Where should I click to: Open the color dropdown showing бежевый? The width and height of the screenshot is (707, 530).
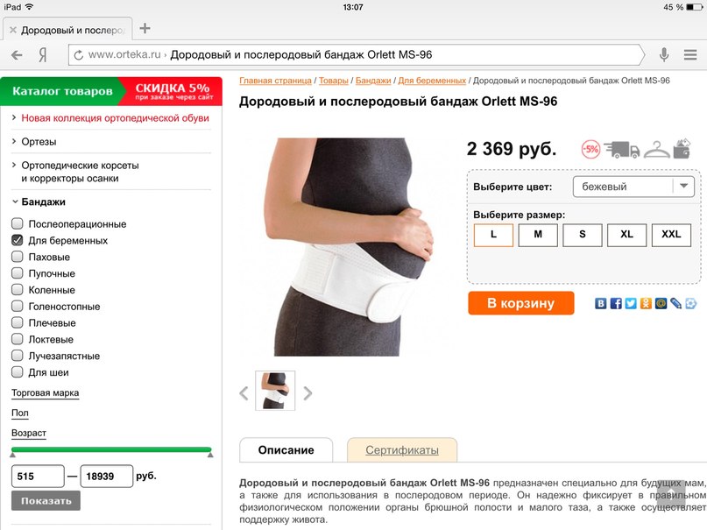click(x=633, y=187)
